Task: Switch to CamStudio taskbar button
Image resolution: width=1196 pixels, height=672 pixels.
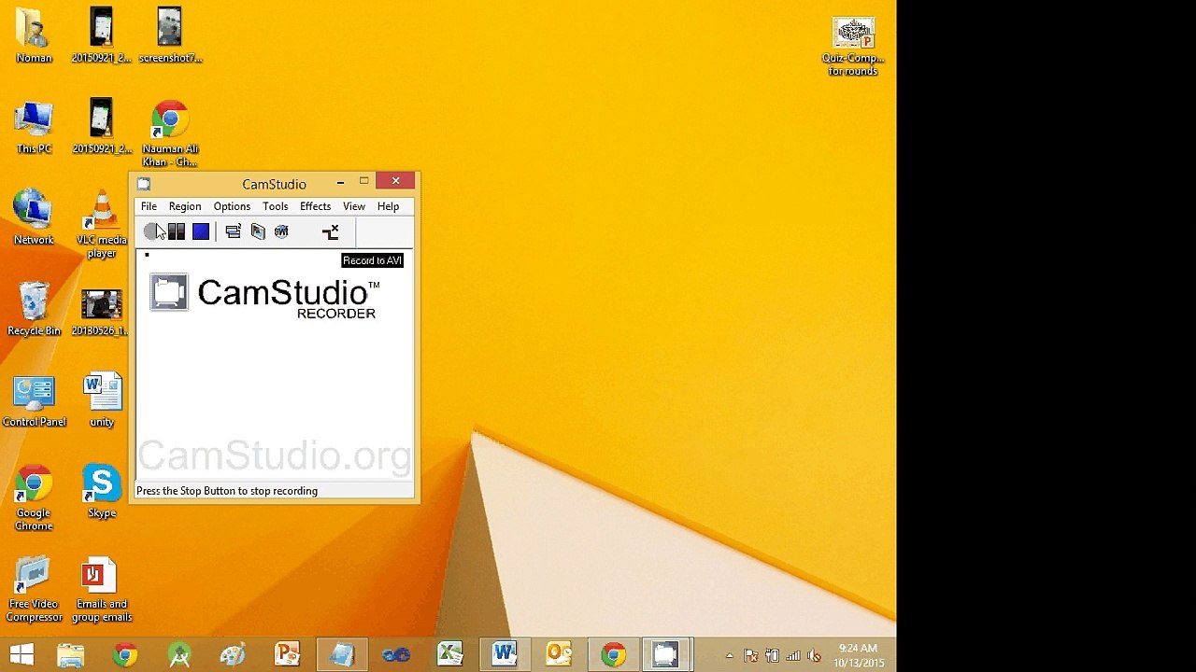Action: [665, 654]
